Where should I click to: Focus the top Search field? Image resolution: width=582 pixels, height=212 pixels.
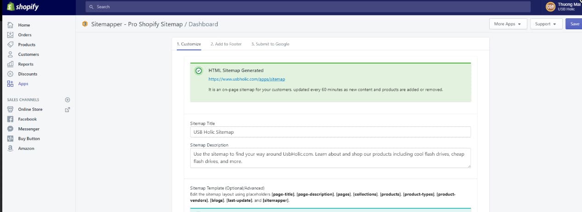coord(307,7)
